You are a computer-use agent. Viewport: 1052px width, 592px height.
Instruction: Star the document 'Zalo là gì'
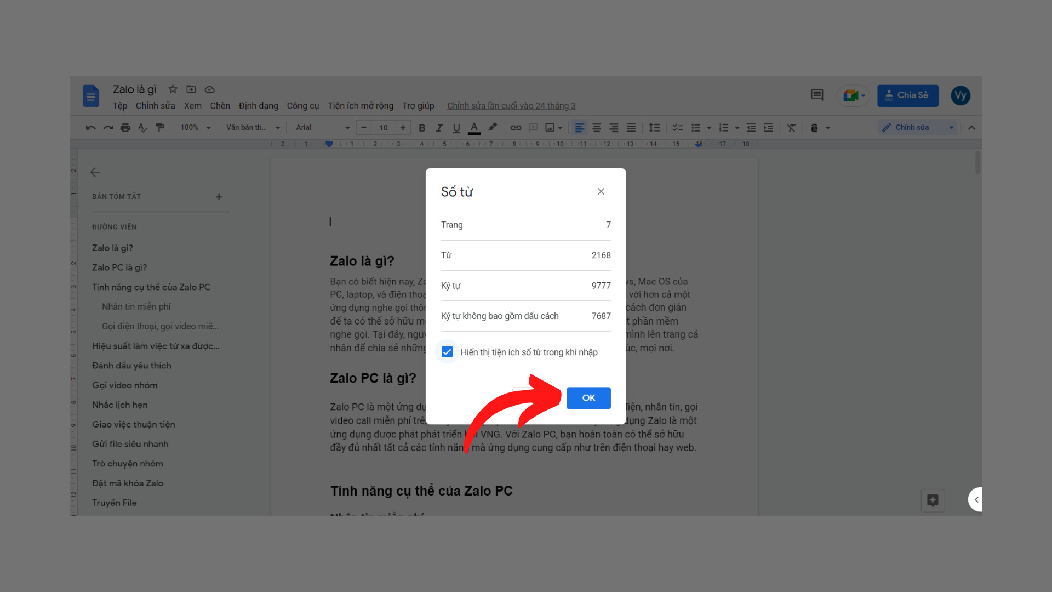[173, 89]
